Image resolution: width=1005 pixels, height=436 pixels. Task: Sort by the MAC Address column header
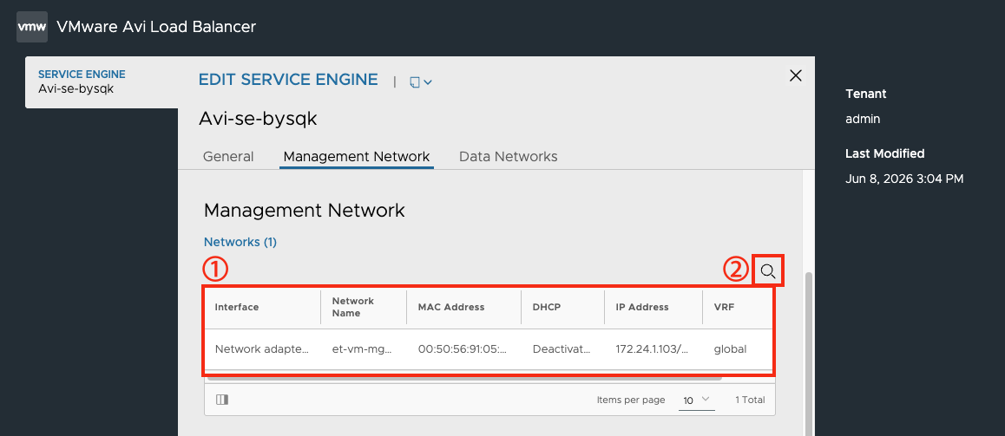point(451,307)
